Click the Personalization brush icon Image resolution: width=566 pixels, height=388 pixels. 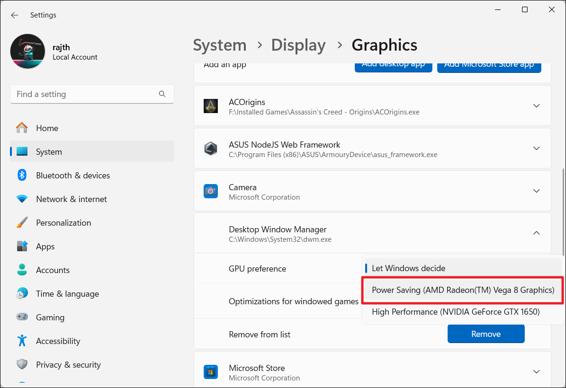[22, 223]
